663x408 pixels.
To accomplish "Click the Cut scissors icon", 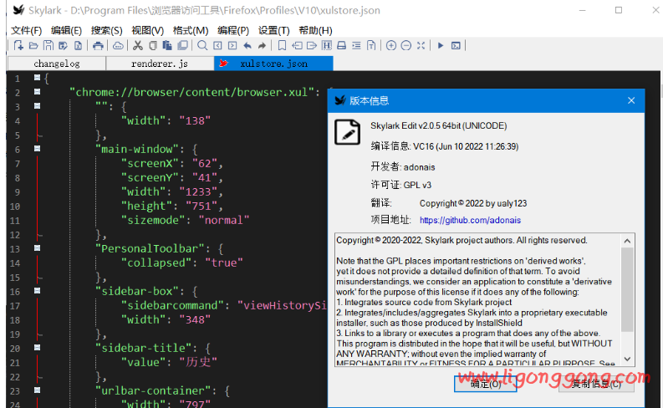I will click(x=137, y=46).
